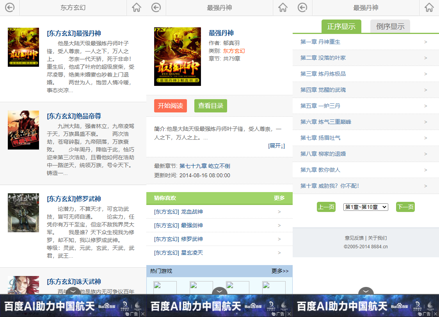The height and width of the screenshot is (317, 439).
Task: Expand the synopsis with 展开↓
Action: coord(276,146)
